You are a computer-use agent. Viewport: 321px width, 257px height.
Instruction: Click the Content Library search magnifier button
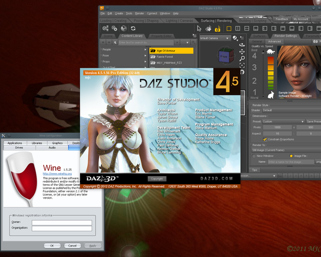click(x=193, y=42)
